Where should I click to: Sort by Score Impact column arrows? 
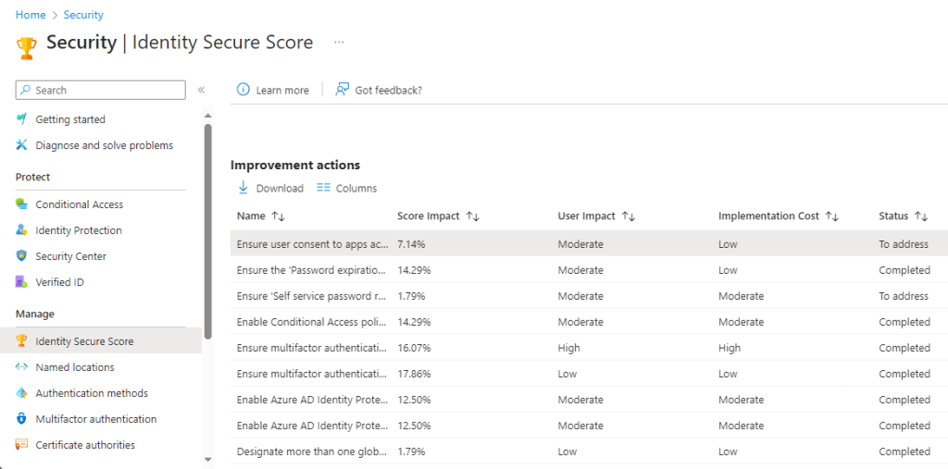472,216
